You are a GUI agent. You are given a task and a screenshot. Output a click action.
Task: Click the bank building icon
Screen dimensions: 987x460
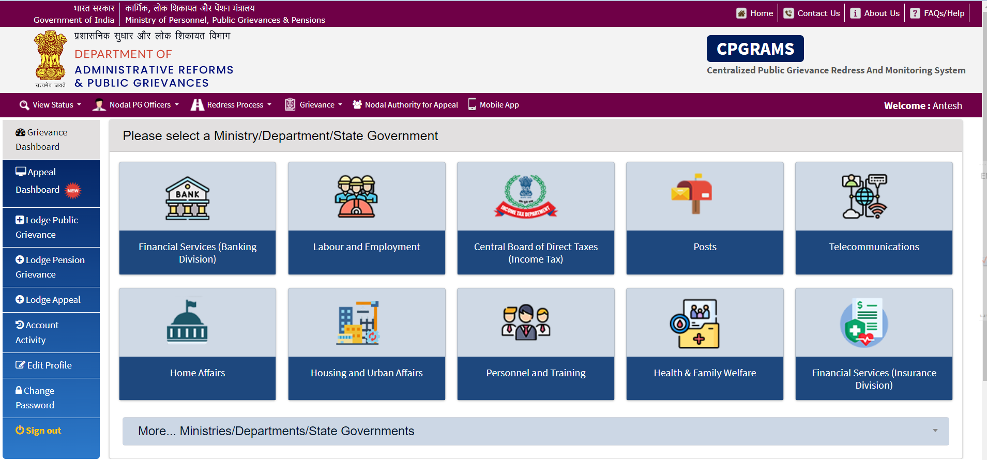(187, 198)
